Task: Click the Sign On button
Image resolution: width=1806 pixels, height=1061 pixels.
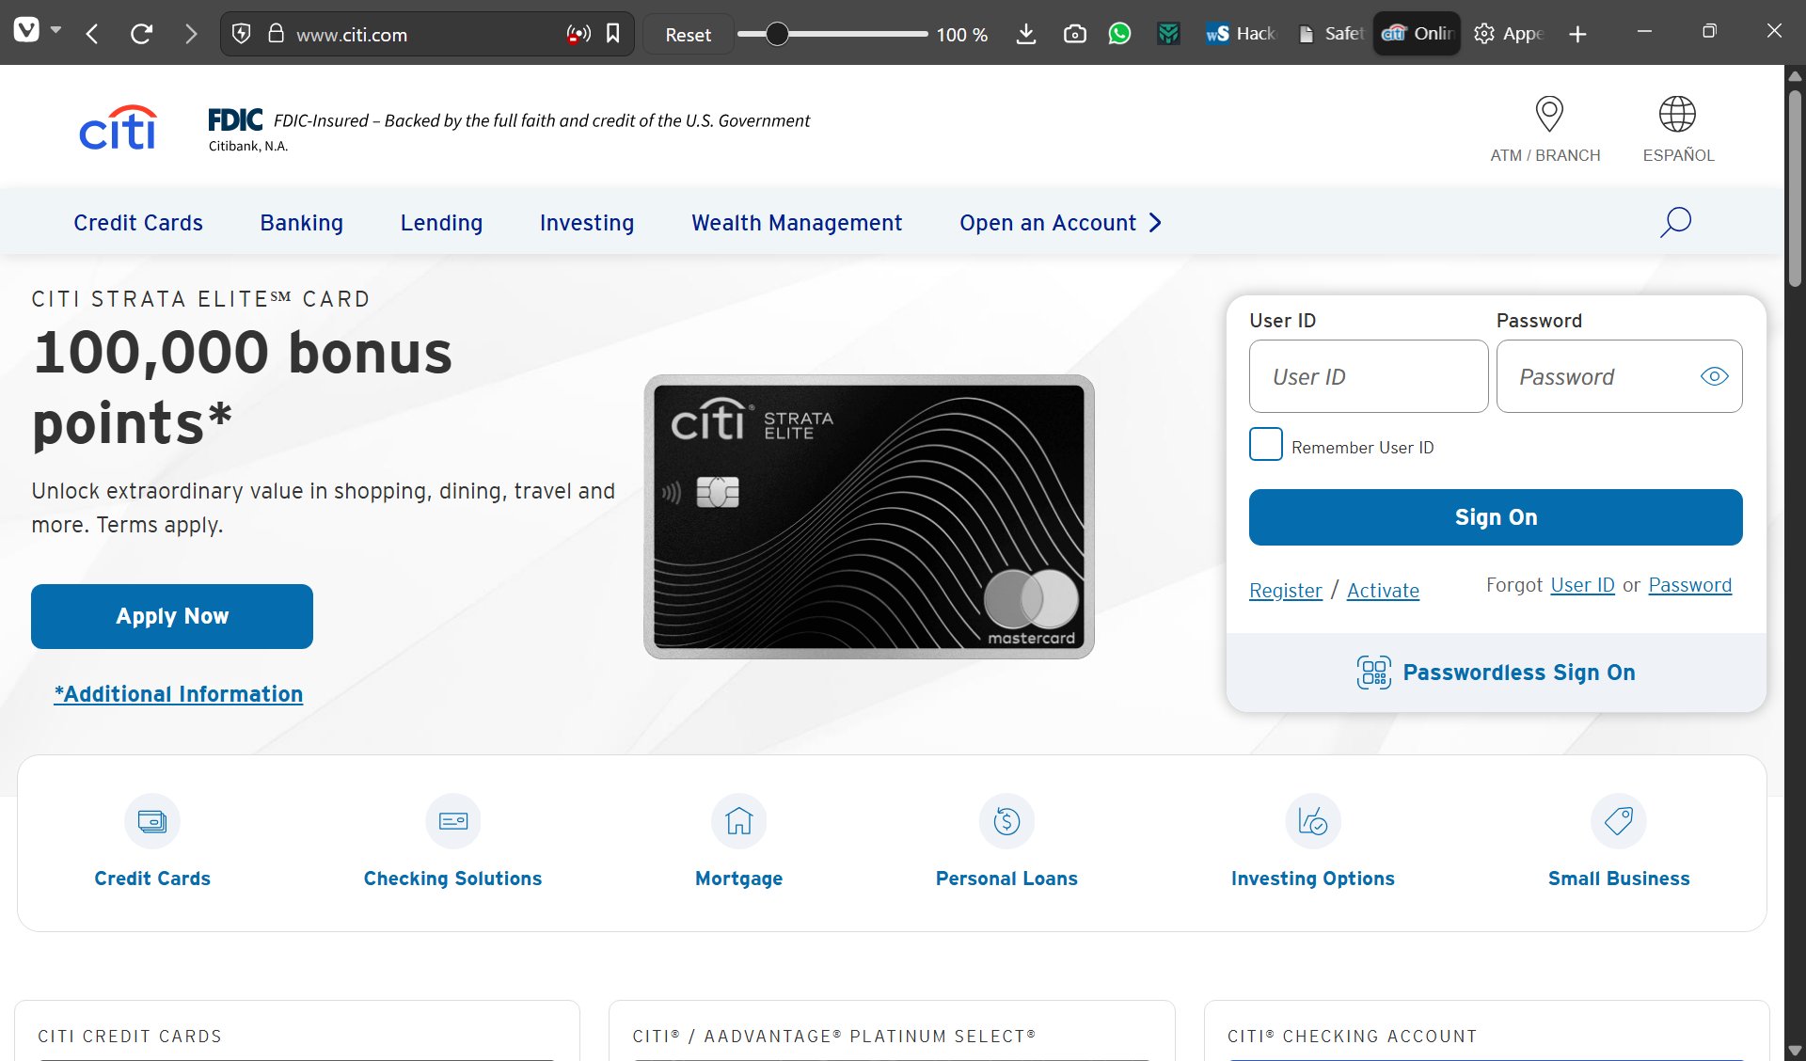Action: (x=1496, y=517)
